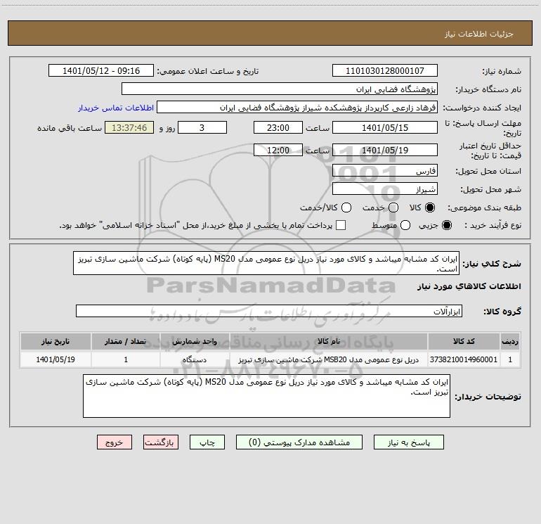Image resolution: width=541 pixels, height=524 pixels.
Task: Choose the جزیی purchase type radio
Action: 447,225
